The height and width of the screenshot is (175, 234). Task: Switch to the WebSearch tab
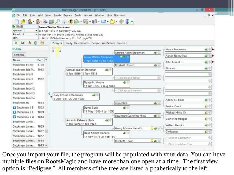pos(108,43)
